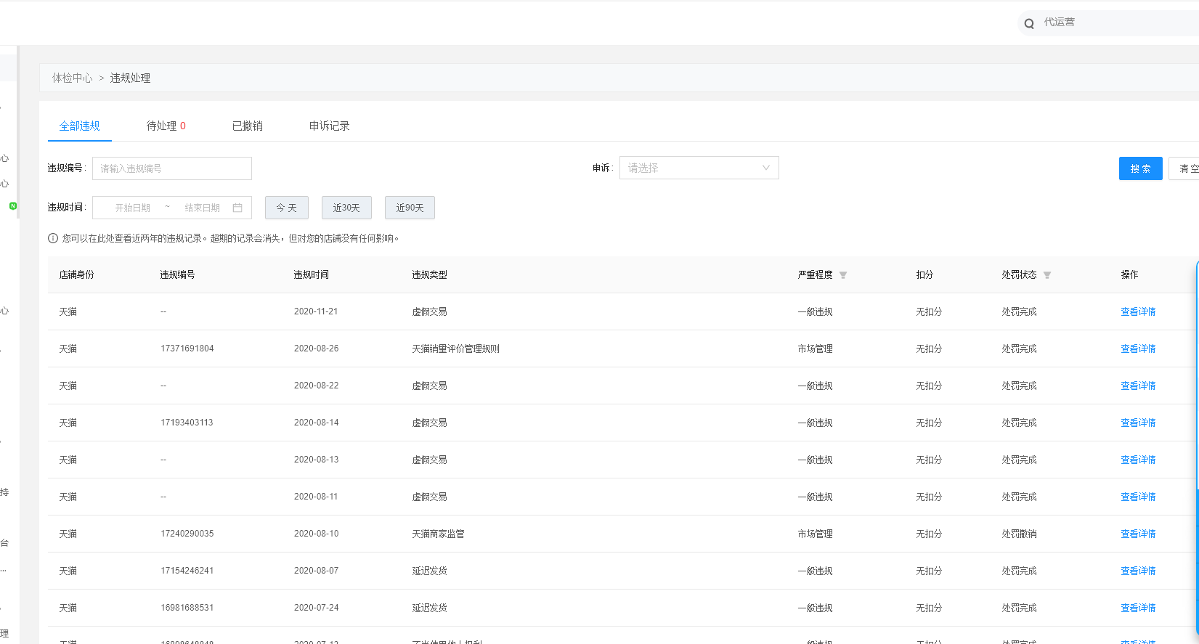
Task: Click 处罚撤销 status cell
Action: (x=1019, y=534)
